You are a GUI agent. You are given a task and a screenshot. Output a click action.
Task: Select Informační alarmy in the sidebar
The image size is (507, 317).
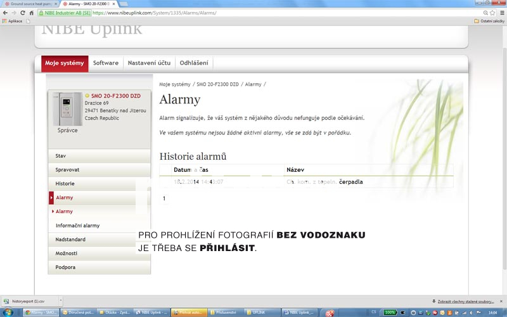pos(77,226)
